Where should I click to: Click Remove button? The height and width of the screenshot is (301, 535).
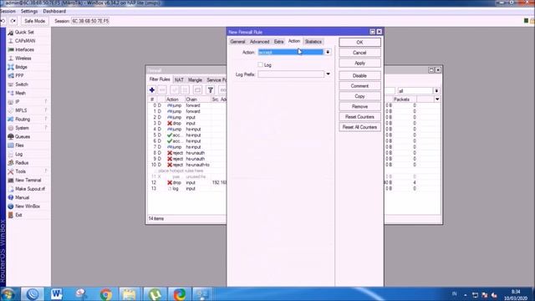(x=359, y=106)
